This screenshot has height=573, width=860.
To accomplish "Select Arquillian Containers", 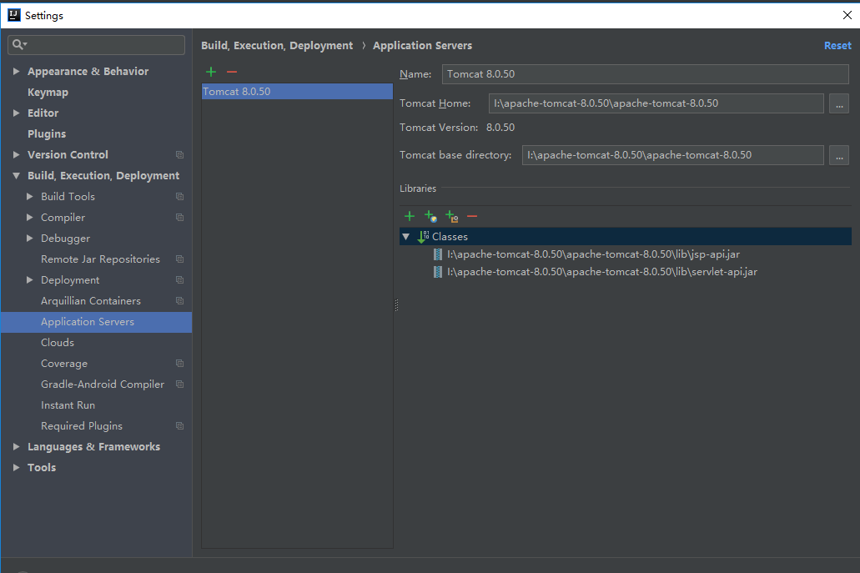I will (x=90, y=300).
